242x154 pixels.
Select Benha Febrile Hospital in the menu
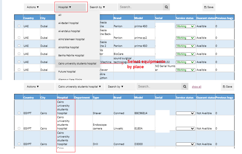point(71,55)
